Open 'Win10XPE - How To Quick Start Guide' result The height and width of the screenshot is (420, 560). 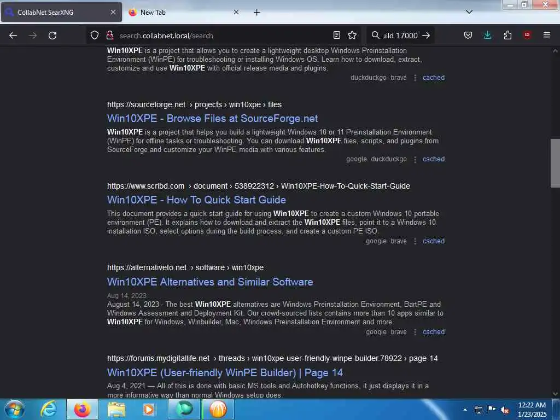[x=196, y=200]
